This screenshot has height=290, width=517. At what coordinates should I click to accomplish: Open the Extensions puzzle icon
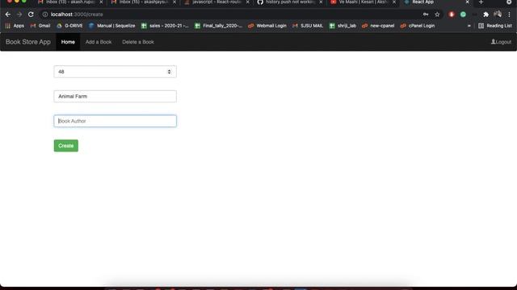click(x=485, y=14)
